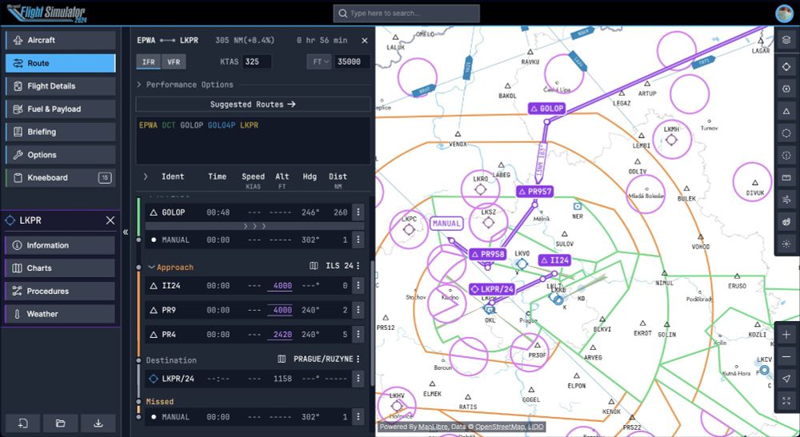Click the OpenStreetMap attribution link
This screenshot has height=437, width=800.
[x=502, y=427]
